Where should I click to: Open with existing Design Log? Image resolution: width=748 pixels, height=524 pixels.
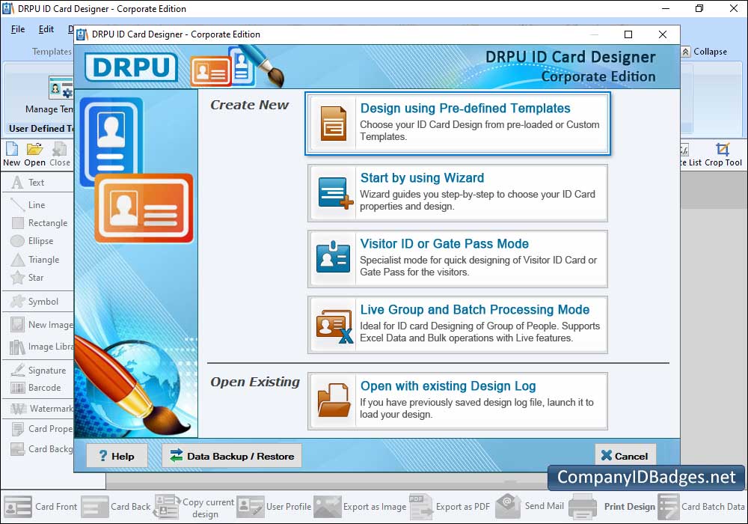pos(458,401)
